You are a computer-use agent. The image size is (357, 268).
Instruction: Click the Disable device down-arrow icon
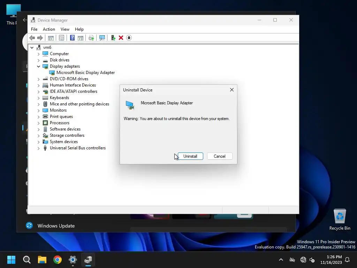129,38
